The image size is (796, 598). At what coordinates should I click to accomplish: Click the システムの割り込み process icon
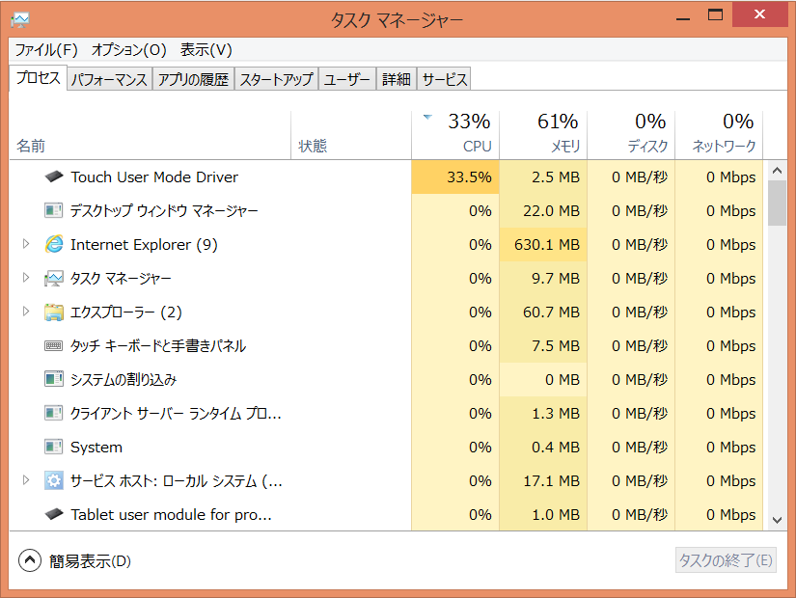tap(54, 379)
